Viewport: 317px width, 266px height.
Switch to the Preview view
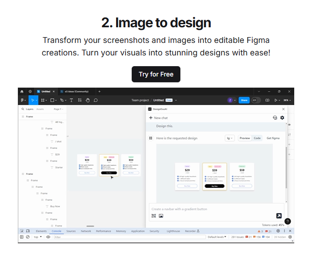click(245, 138)
